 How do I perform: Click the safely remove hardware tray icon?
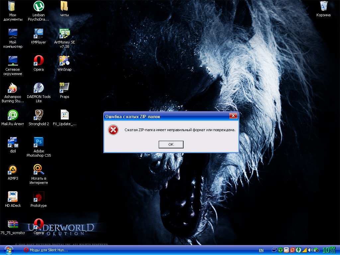(316, 250)
